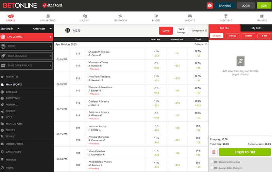Click the Basketball icon in sidebar
The image size is (272, 172).
pyautogui.click(x=2, y=98)
